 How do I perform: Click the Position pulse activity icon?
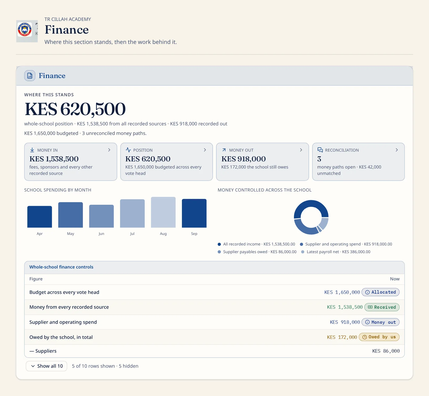coord(128,150)
